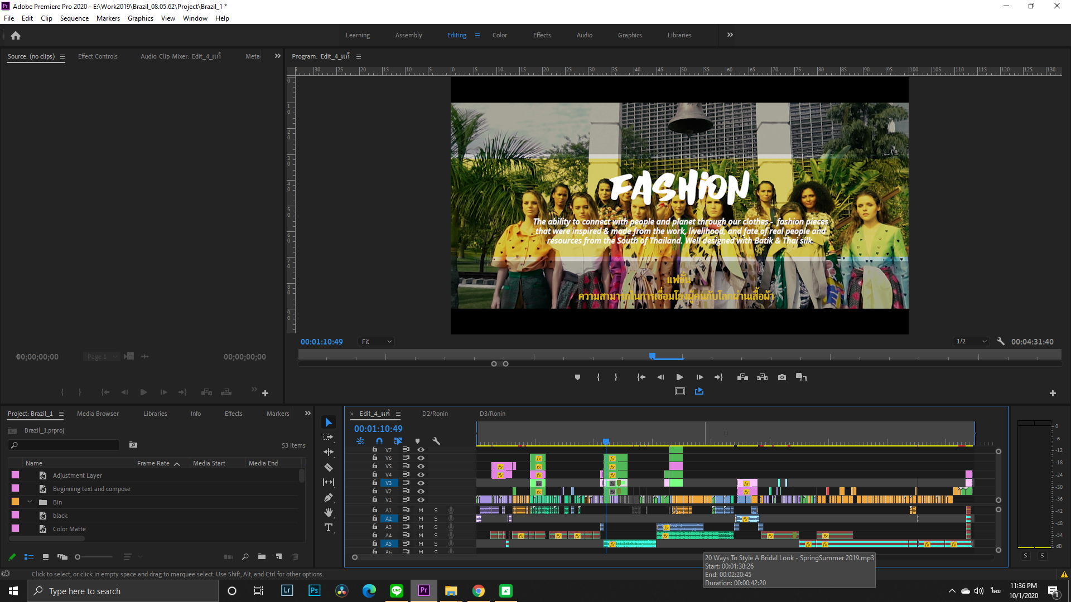1071x602 pixels.
Task: Select the Hand tool
Action: coord(329,512)
